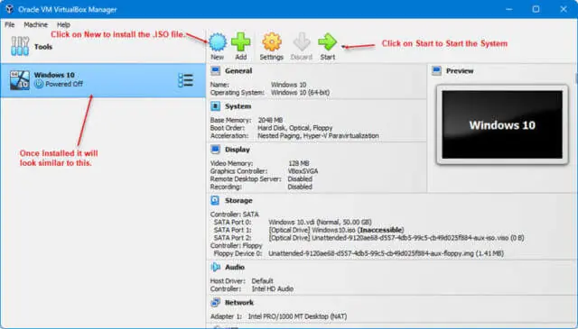Click the details pane vertical scrollbar
578x329 pixels.
575,78
